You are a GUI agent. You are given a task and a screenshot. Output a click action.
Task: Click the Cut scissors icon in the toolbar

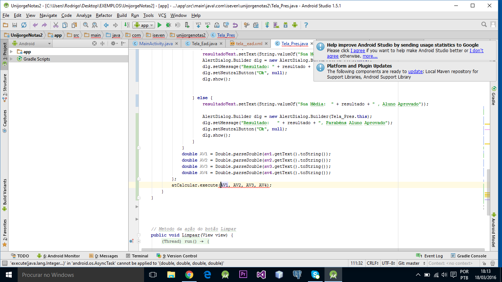56,25
